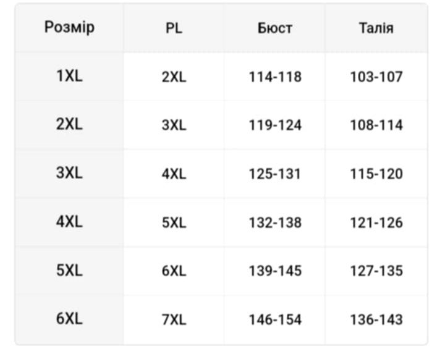Click the 119-124 bust value
Screen dimensions: 445x346
[275, 125]
